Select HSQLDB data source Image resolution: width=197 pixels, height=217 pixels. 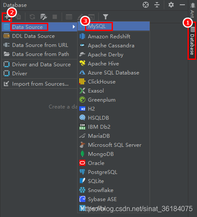113,118
